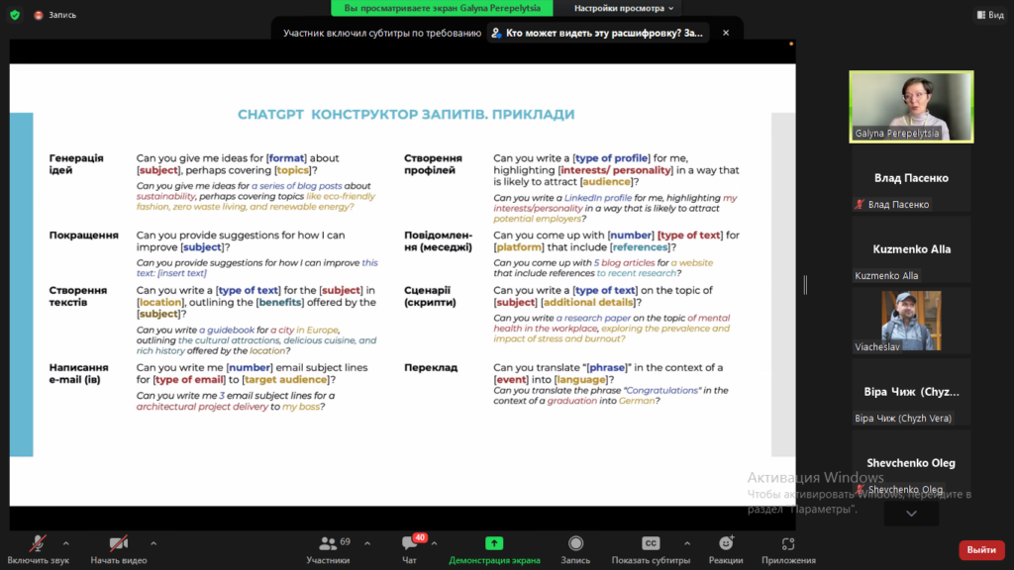Select Shevchenko Oleg participant tile
The height and width of the screenshot is (570, 1014).
911,463
